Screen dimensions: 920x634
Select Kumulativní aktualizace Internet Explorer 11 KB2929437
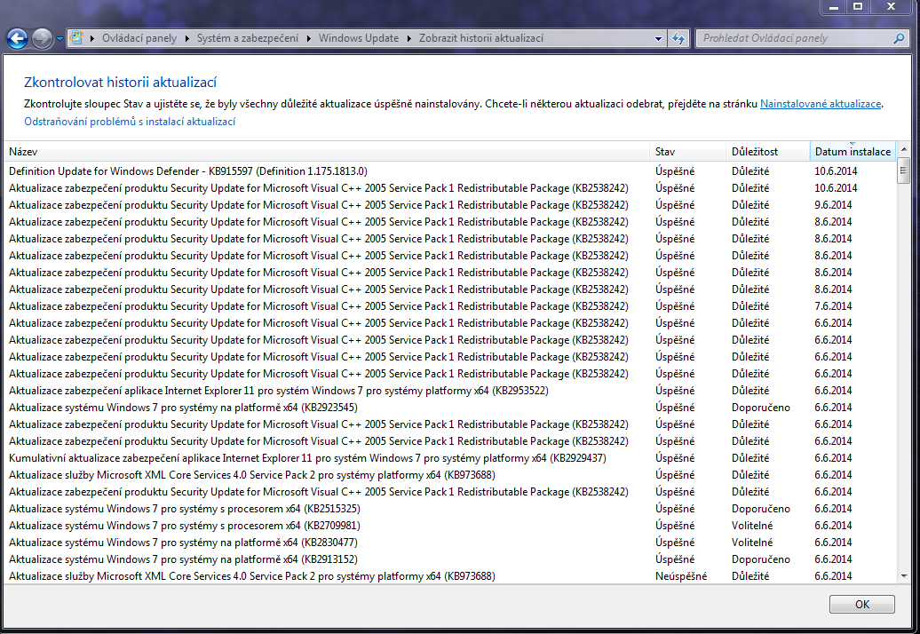449,458
